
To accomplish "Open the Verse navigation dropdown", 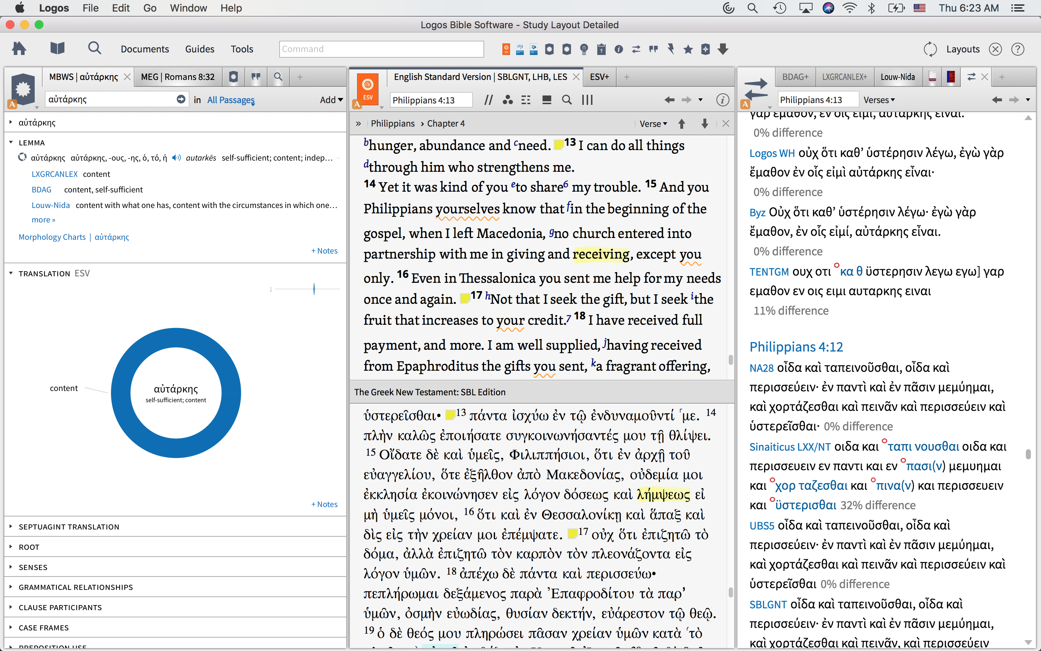I will pyautogui.click(x=653, y=124).
